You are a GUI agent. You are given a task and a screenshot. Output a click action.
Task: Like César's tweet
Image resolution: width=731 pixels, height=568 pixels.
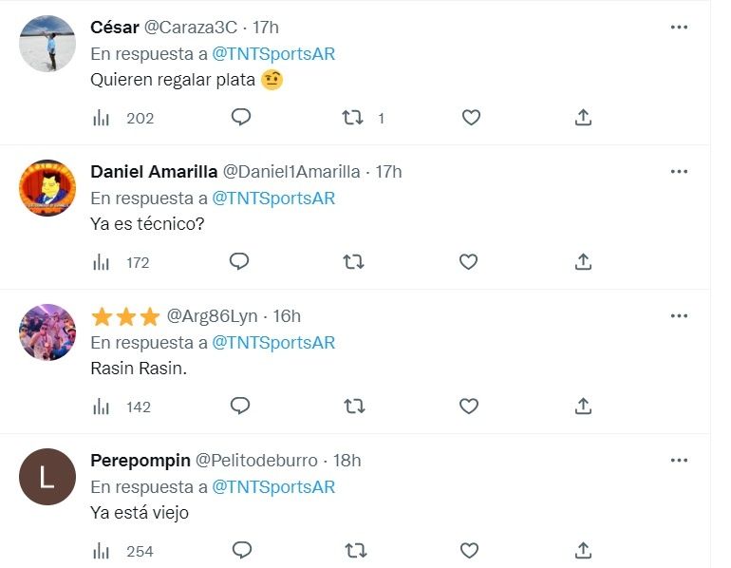(470, 118)
